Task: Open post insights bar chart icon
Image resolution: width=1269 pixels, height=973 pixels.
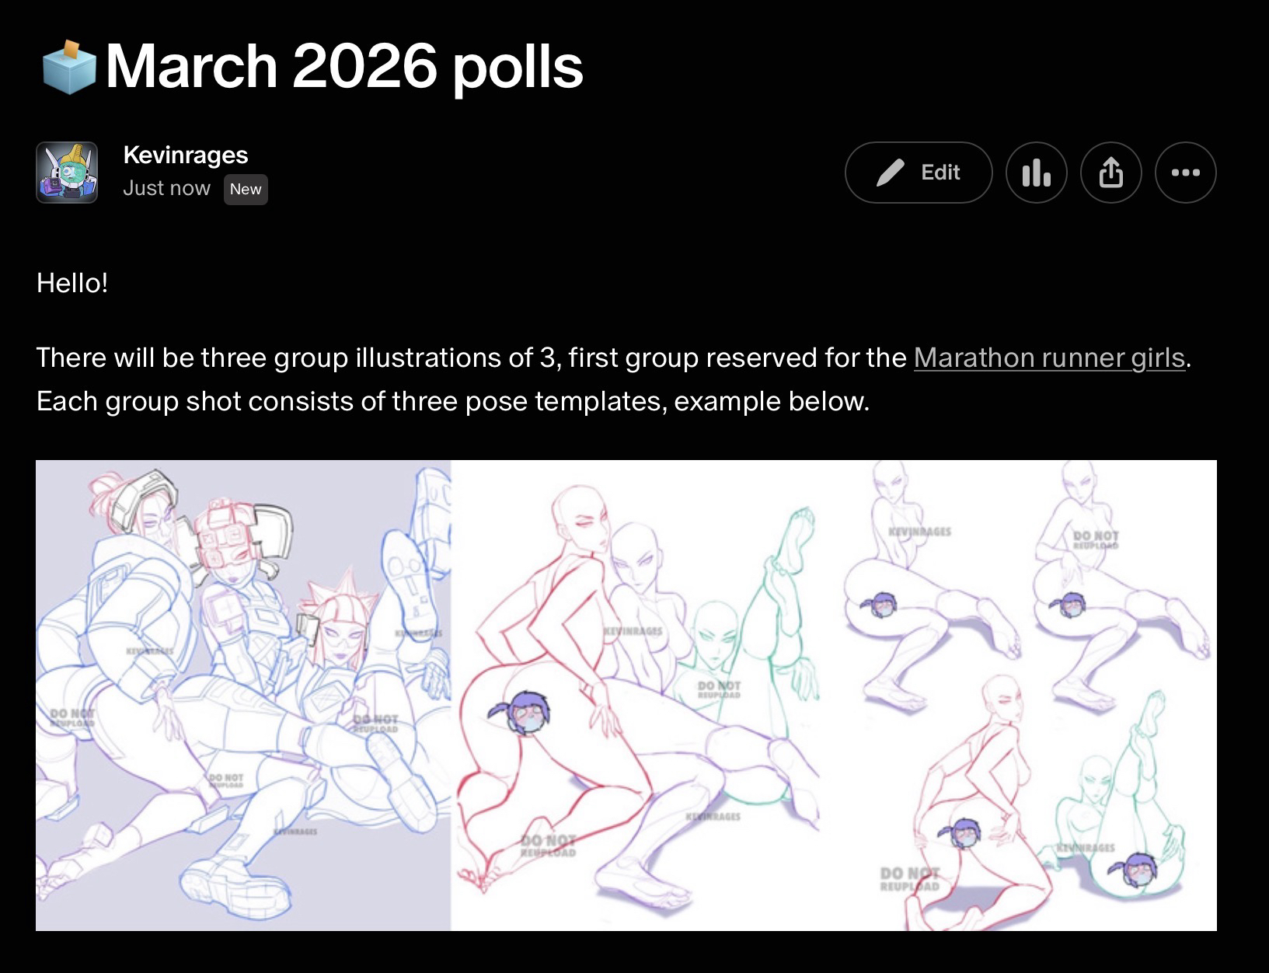Action: tap(1036, 173)
